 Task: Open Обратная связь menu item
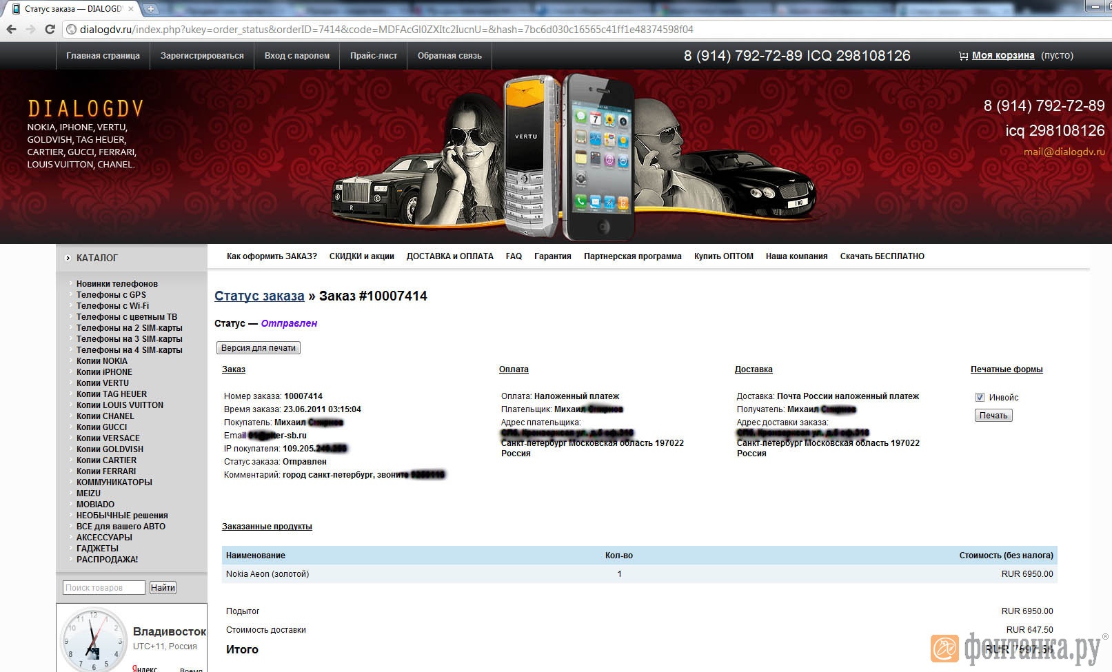449,56
